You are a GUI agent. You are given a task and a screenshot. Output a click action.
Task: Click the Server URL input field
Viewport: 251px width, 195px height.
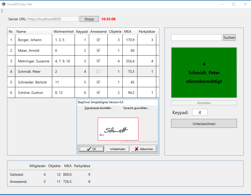click(x=53, y=19)
